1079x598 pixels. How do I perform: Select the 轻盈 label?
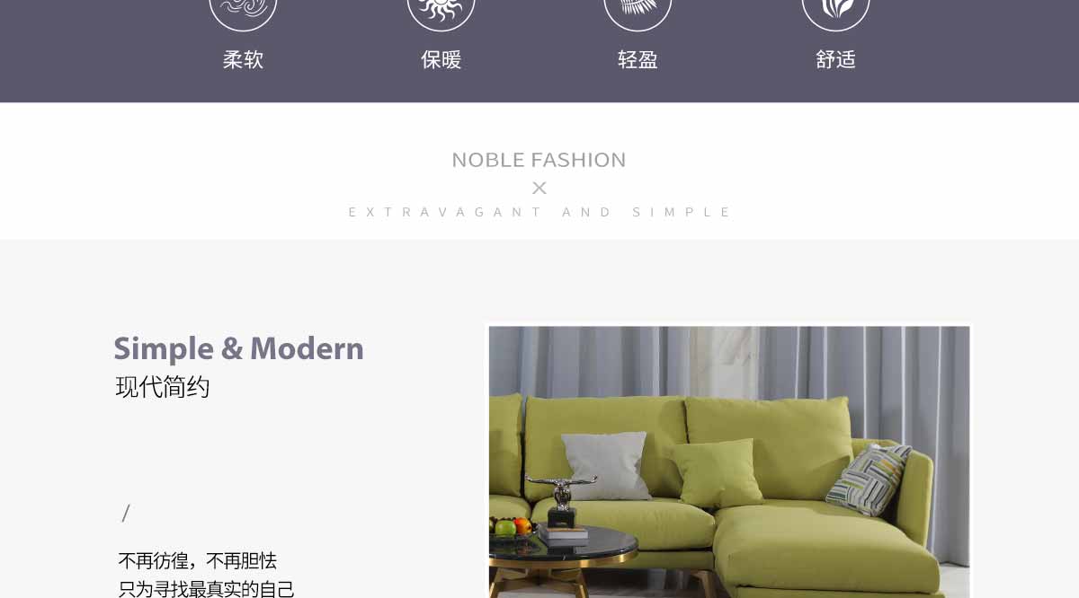[x=638, y=60]
